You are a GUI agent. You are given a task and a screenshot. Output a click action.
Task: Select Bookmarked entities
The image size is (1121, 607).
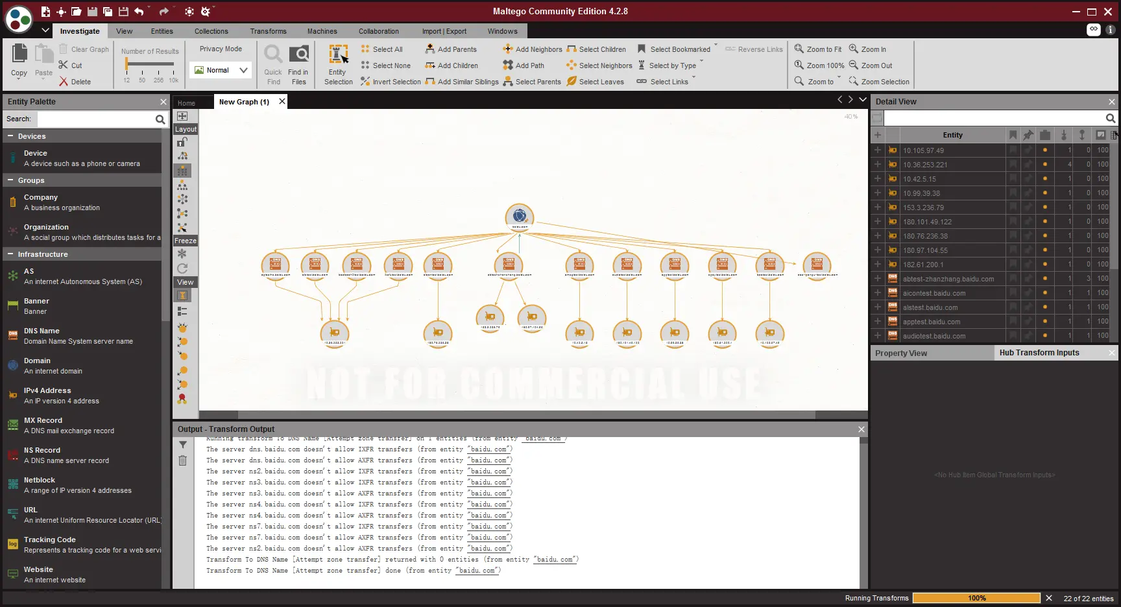[x=674, y=49]
